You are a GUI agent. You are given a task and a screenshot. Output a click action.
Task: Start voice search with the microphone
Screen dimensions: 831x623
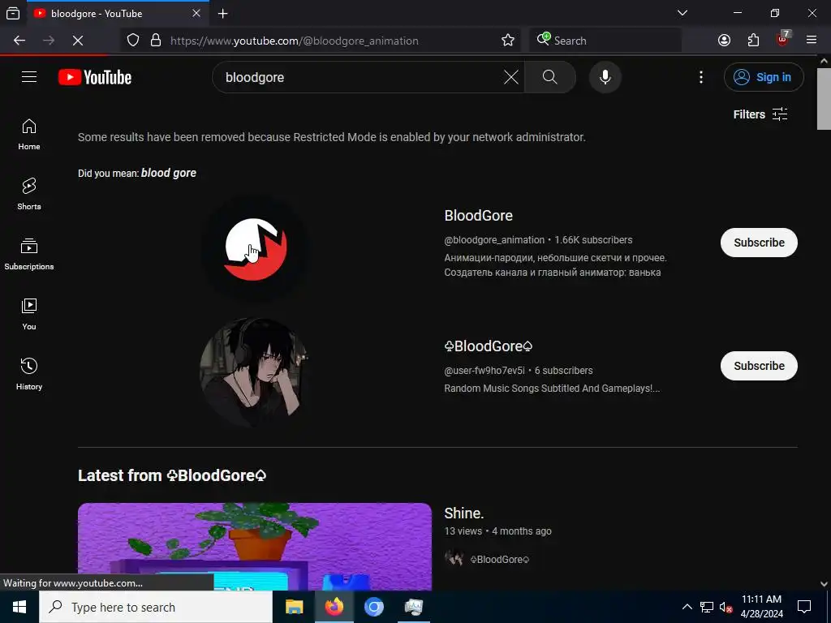pos(605,77)
